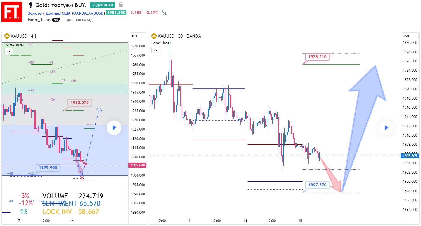
Task: Click the gold symbol icon on 30-minute chart
Action: pos(154,36)
